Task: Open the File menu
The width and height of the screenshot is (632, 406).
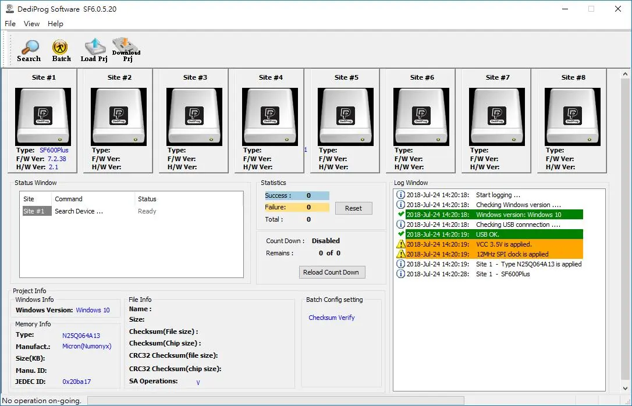Action: [x=10, y=24]
